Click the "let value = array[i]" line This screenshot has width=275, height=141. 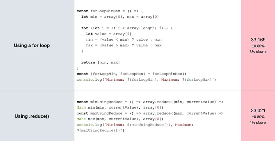pyautogui.click(x=109, y=34)
